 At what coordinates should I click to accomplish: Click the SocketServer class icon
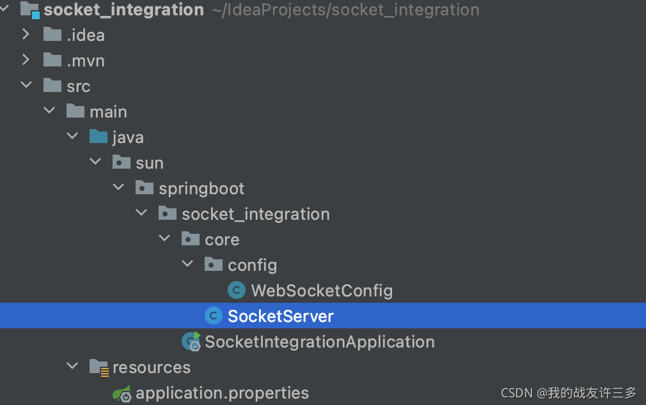click(x=214, y=316)
